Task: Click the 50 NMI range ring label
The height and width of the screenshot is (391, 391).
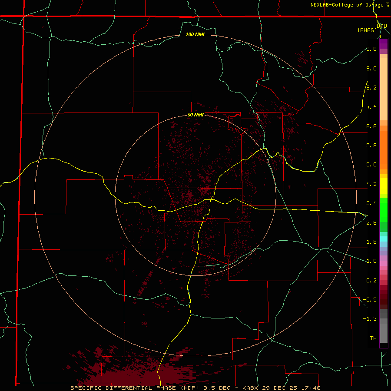Action: click(x=195, y=115)
